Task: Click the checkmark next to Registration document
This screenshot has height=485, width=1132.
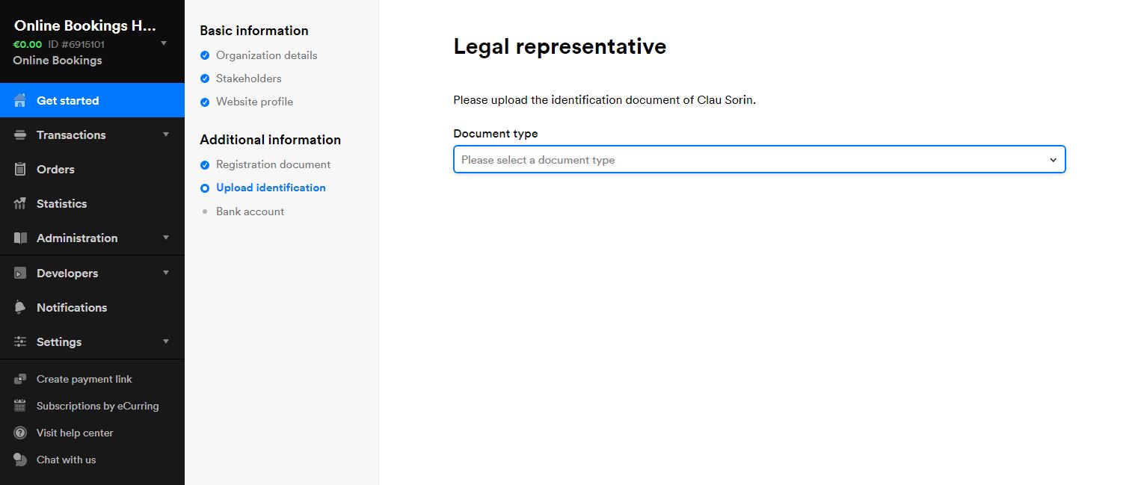Action: pos(204,164)
